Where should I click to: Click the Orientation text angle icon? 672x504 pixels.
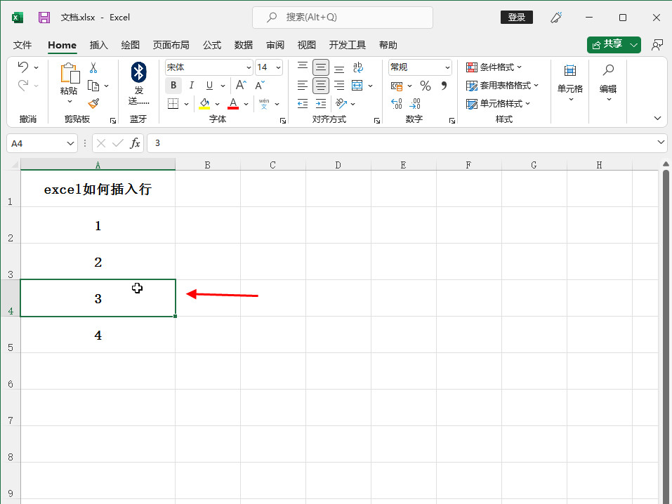[x=341, y=103]
